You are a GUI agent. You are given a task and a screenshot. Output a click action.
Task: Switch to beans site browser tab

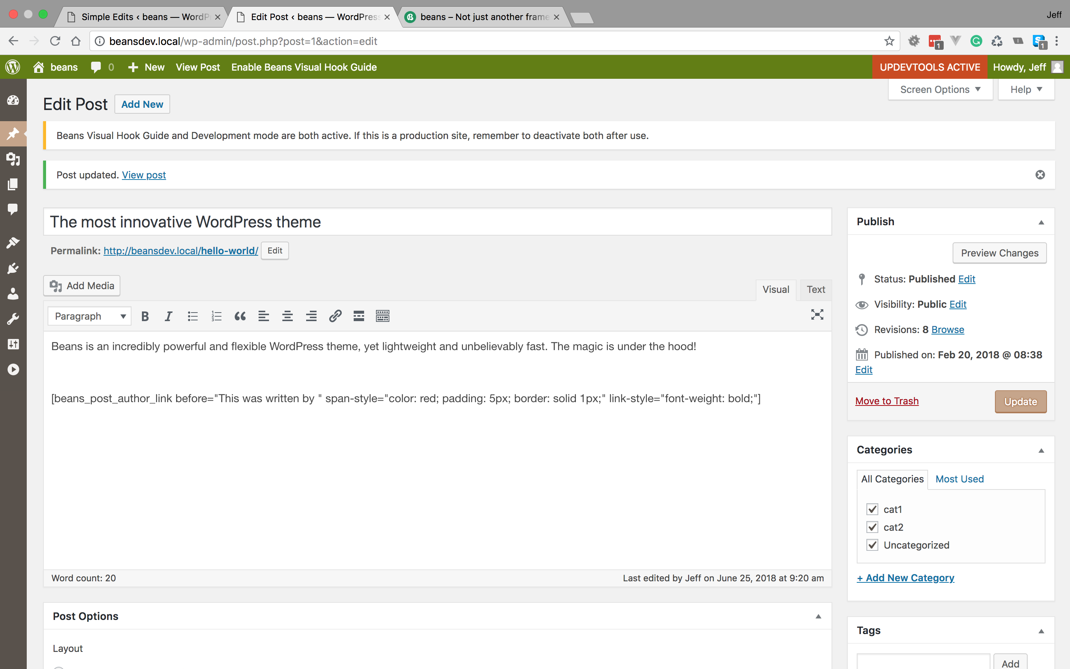point(484,17)
